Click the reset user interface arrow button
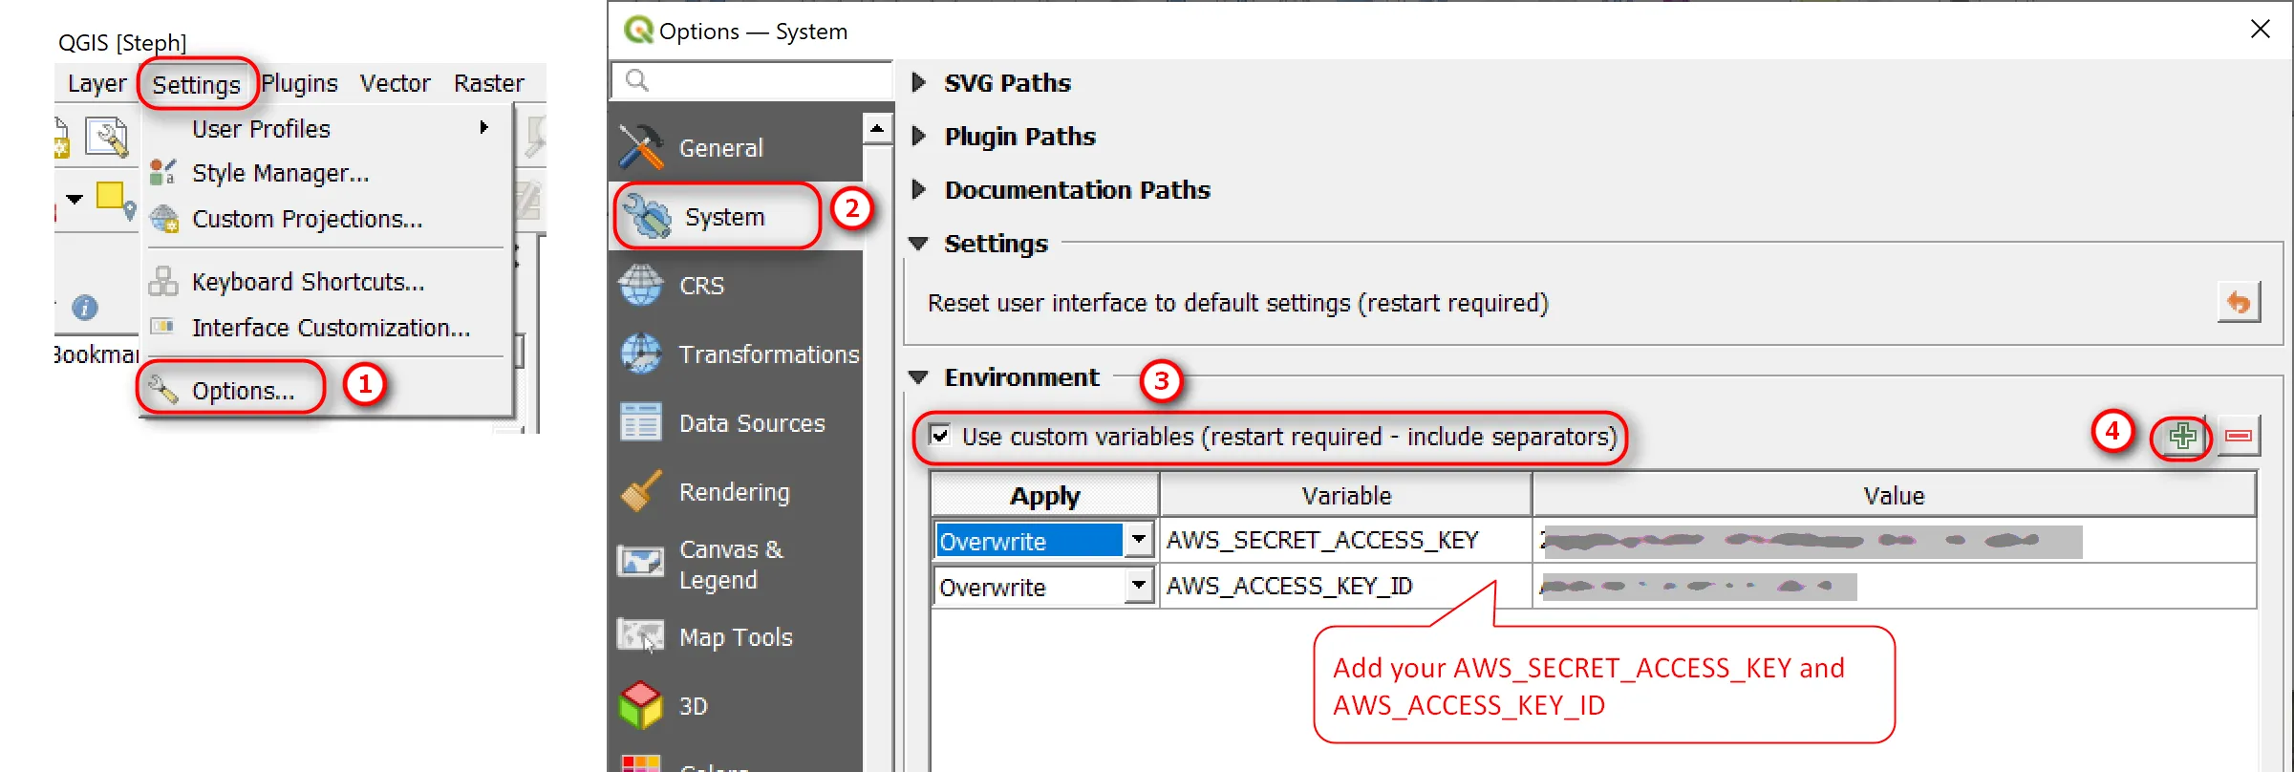 [x=2239, y=303]
